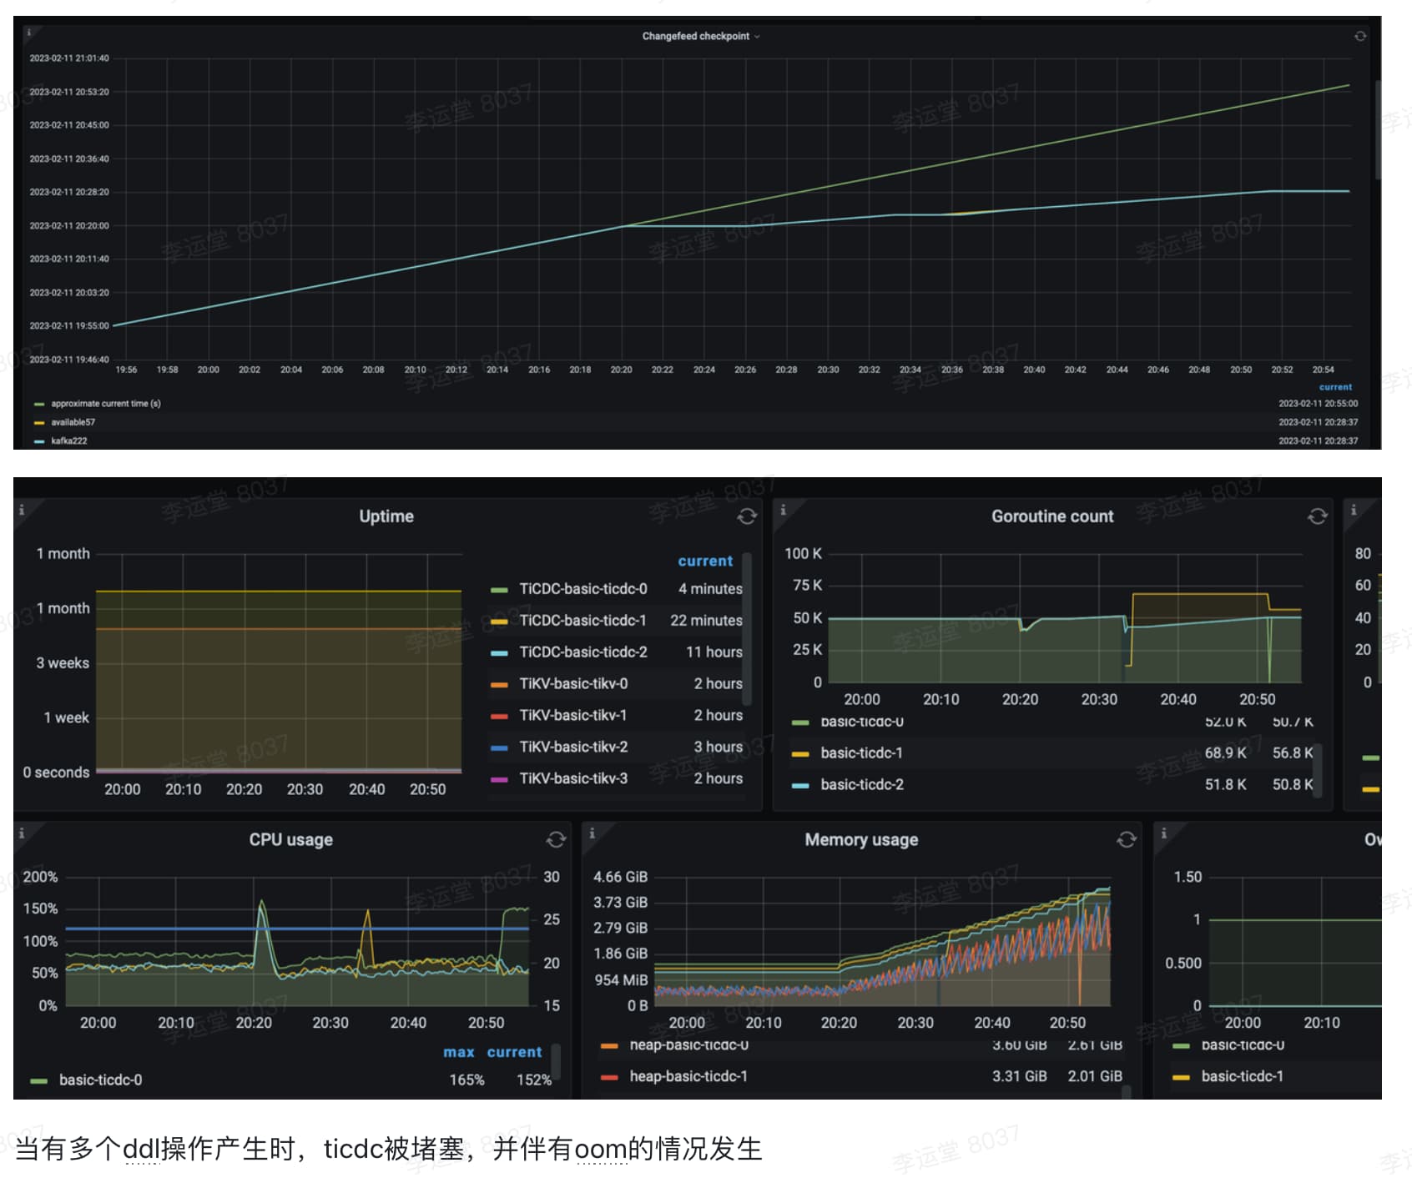The image size is (1412, 1183).
Task: Toggle kafka222 series in checkpoint legend
Action: point(68,440)
